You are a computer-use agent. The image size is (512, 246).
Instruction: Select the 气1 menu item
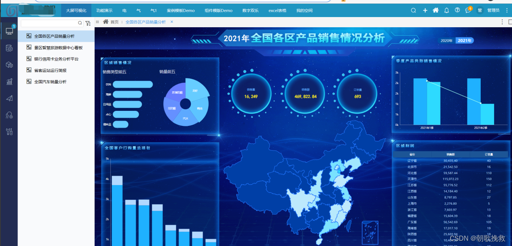point(153,11)
